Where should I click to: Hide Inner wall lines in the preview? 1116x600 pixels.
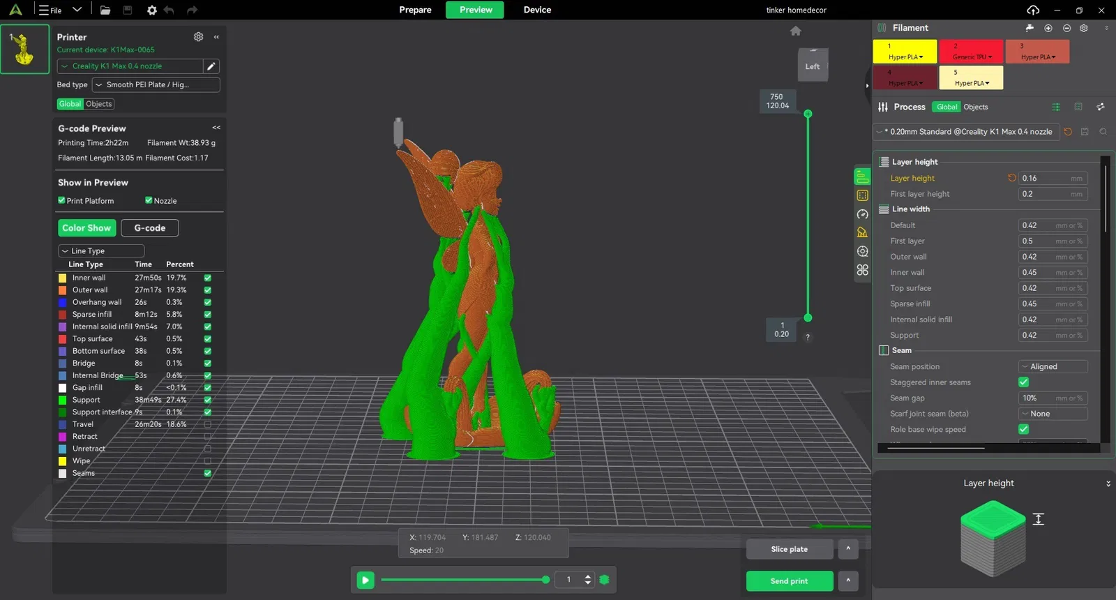pos(207,278)
